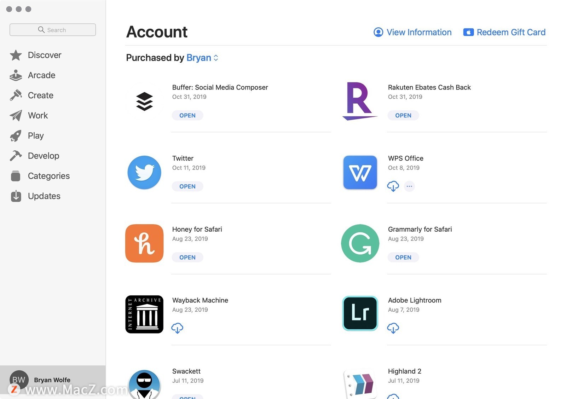Viewport: 566px width, 399px height.
Task: Switch to the Work section
Action: pyautogui.click(x=38, y=116)
